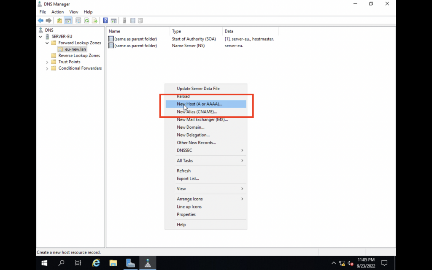Select New Domain... in the context menu
Image resolution: width=432 pixels, height=270 pixels.
[206, 127]
